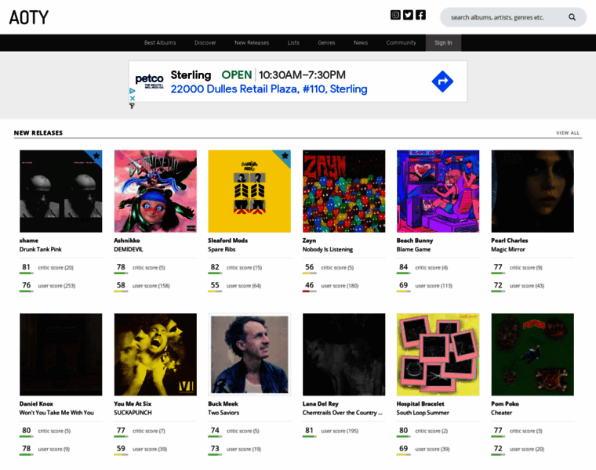The image size is (596, 470).
Task: Open Best Albums menu
Action: coord(160,42)
